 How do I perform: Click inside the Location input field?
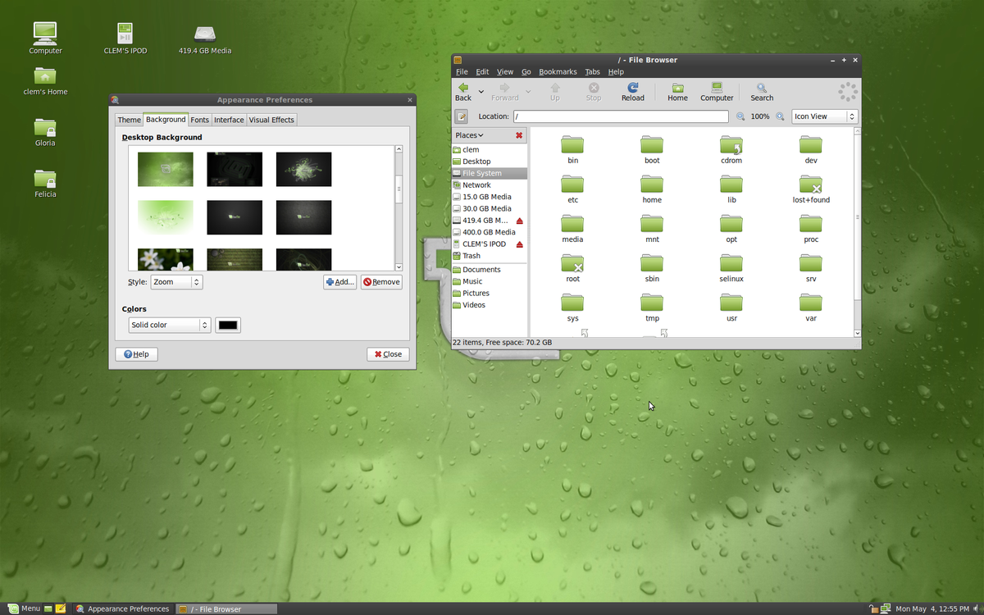(621, 116)
